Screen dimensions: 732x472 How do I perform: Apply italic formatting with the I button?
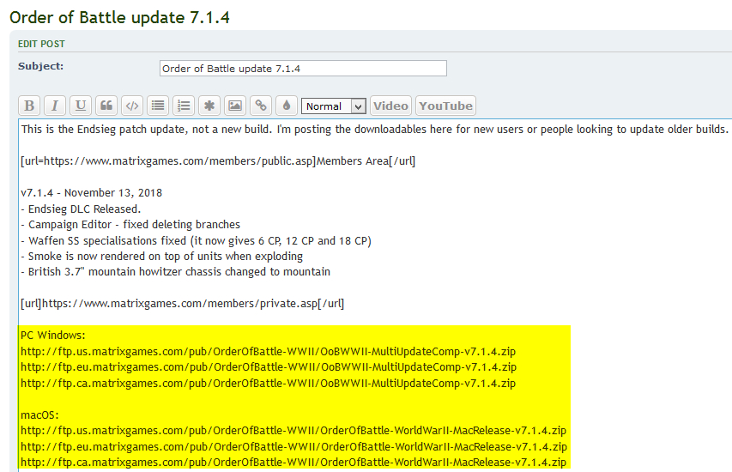pos(55,106)
